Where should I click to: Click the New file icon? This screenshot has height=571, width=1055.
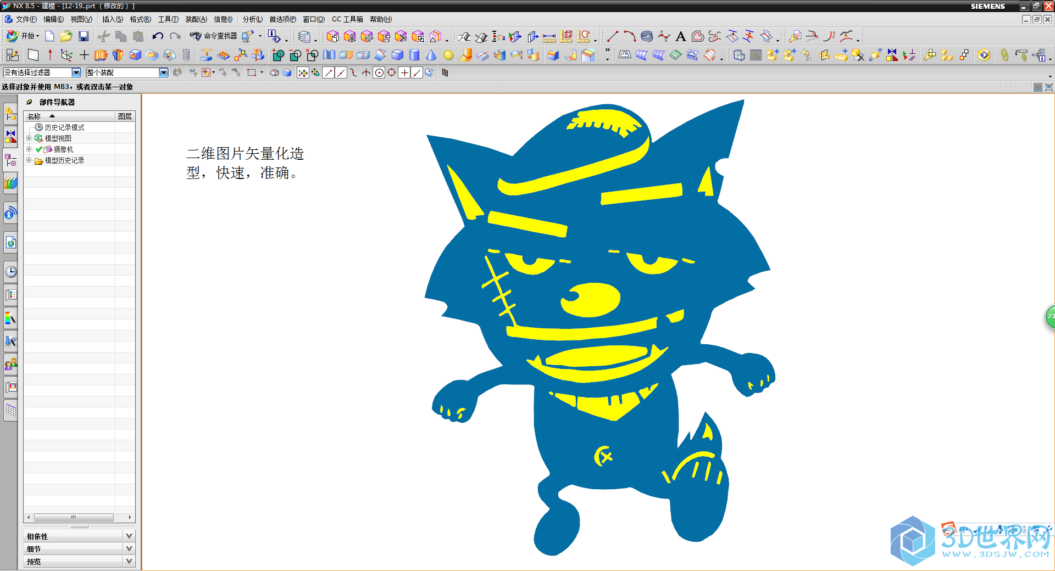coord(49,36)
